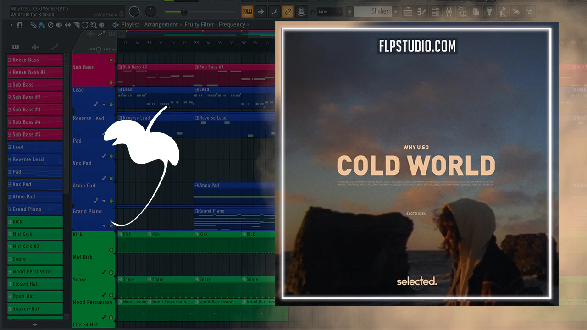587x330 pixels.
Task: Show piano-roll patterns in the picker panel
Action: [x=16, y=47]
